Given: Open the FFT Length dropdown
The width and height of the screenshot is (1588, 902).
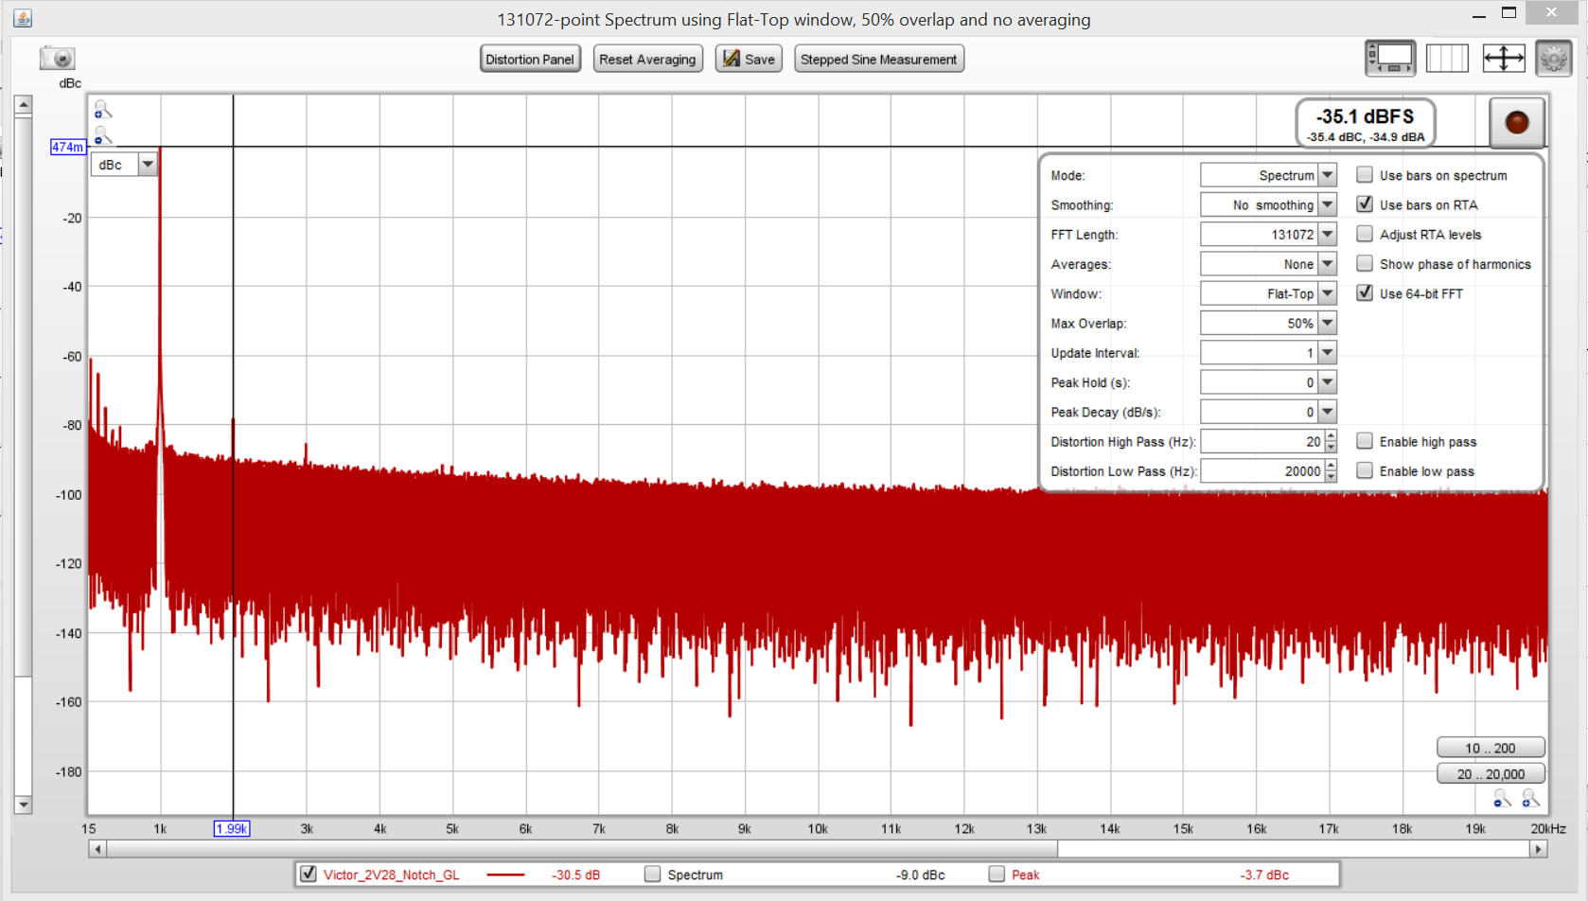Looking at the screenshot, I should click(x=1327, y=234).
